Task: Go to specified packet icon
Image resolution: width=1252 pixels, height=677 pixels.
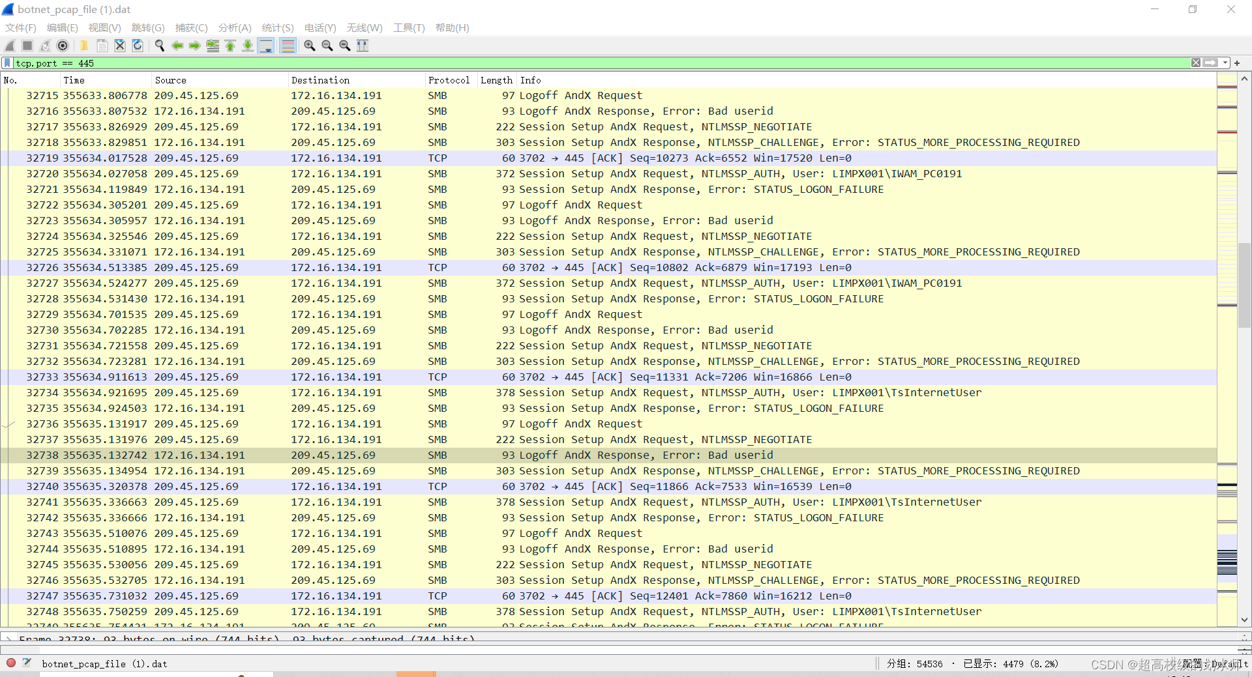Action: [213, 46]
